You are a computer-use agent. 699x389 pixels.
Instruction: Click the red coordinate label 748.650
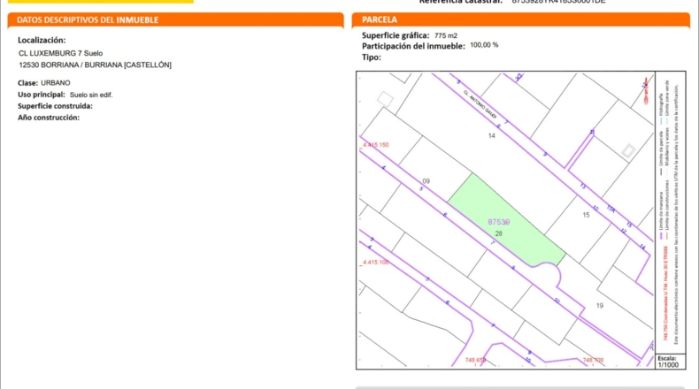click(475, 360)
